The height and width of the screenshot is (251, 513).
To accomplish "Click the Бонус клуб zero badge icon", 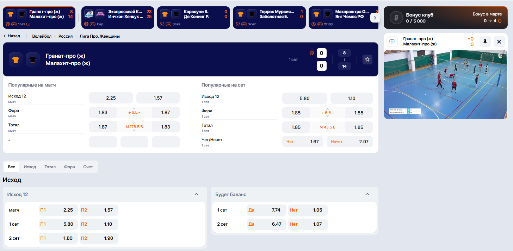I will click(x=396, y=18).
